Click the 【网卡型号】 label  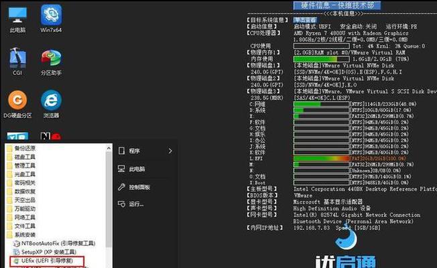[261, 215]
